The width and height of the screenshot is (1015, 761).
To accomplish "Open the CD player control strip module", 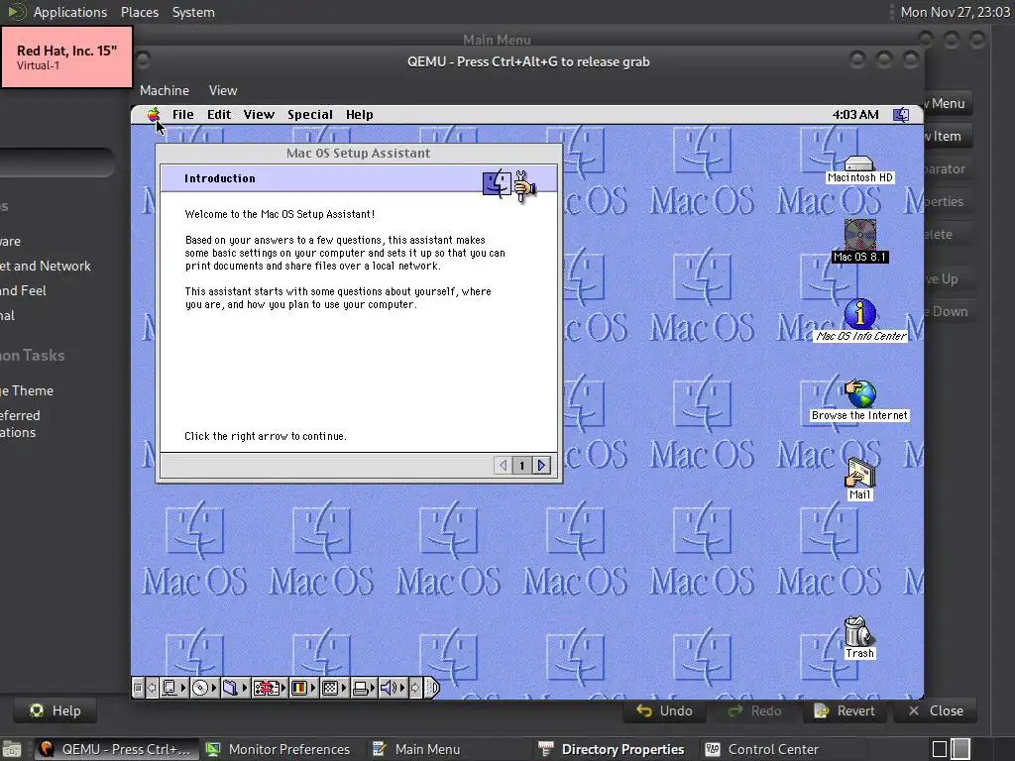I will (x=204, y=688).
